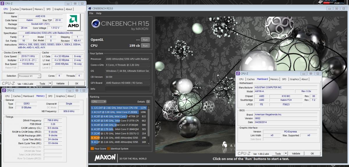Select About tab in CPU-Z Mainboard window

pyautogui.click(x=305, y=79)
